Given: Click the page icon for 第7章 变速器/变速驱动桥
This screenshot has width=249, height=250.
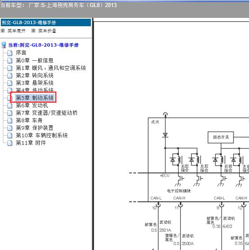Looking at the screenshot, I should click(10, 113).
